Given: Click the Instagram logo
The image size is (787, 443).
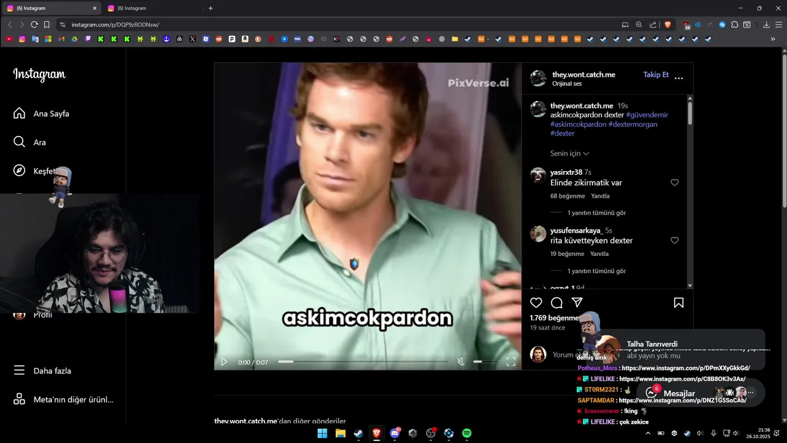Looking at the screenshot, I should click(39, 74).
